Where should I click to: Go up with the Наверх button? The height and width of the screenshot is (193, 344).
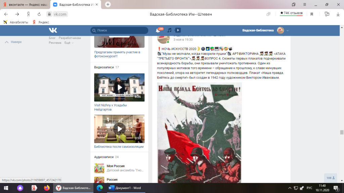[x=13, y=42]
